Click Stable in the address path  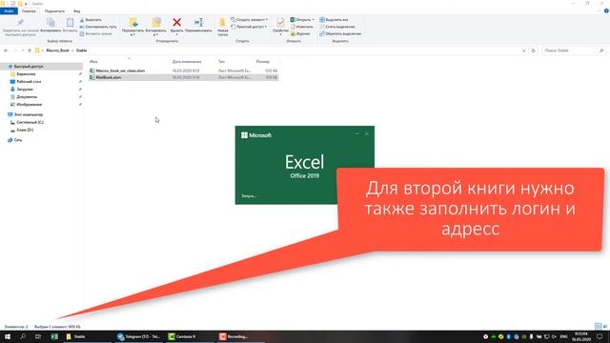(81, 50)
